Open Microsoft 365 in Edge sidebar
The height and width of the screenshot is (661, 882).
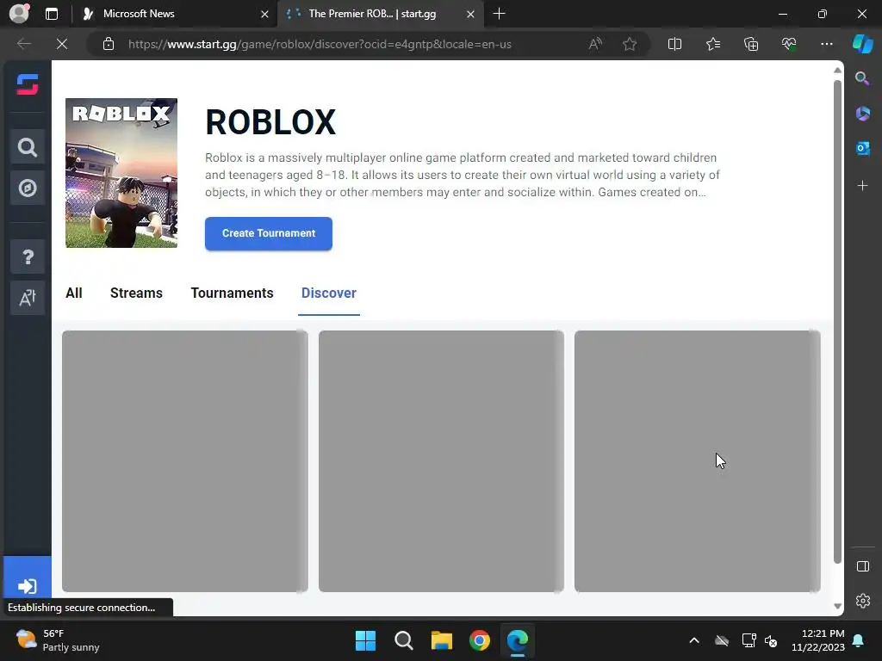point(862,114)
